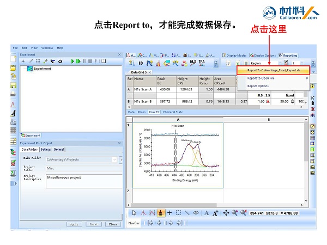Click the Close button in Experiment Root Object
327x245 pixels.
pyautogui.click(x=113, y=224)
